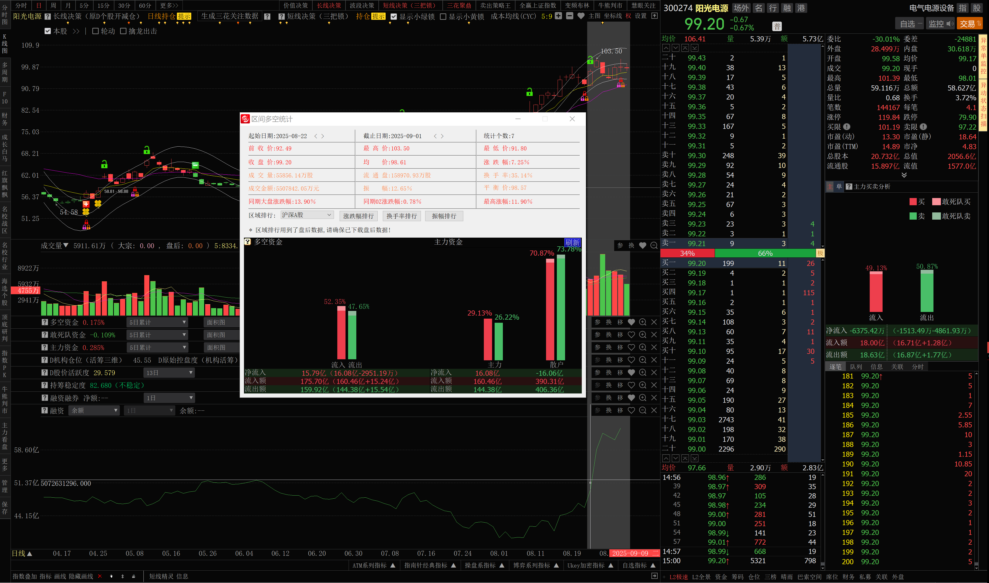Click the plus icon beside 成本均线(CYC)
Image resolution: width=989 pixels, height=583 pixels.
(x=558, y=16)
